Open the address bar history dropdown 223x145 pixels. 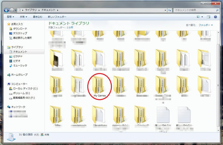(x=165, y=10)
